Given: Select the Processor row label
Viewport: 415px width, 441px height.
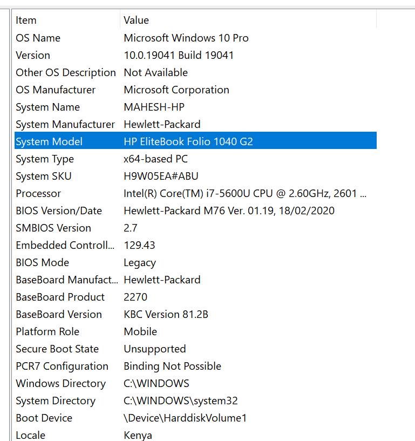Looking at the screenshot, I should point(38,194).
